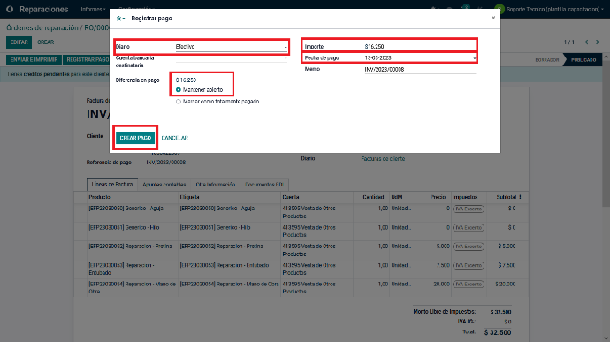Switch to Otra información tab
Image resolution: width=610 pixels, height=342 pixels.
coord(216,185)
